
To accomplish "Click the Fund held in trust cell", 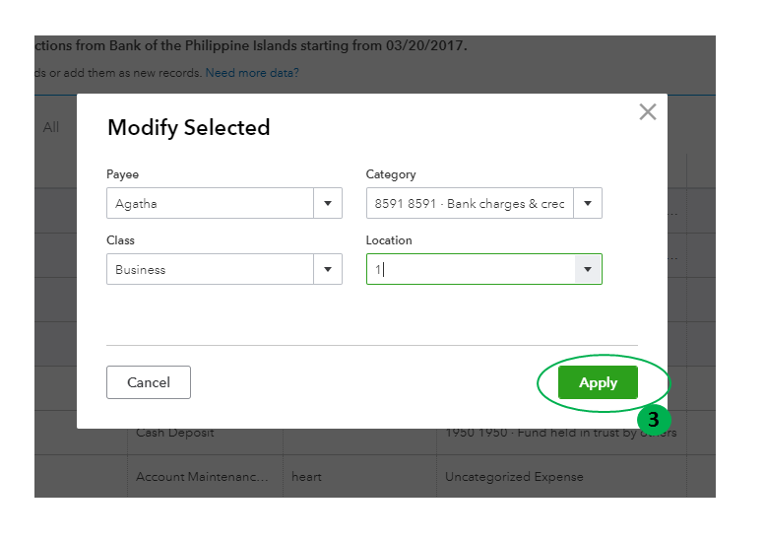I will point(561,433).
